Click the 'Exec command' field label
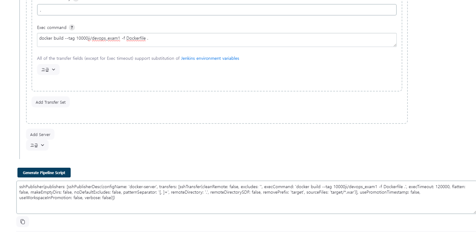This screenshot has width=476, height=236. [52, 27]
